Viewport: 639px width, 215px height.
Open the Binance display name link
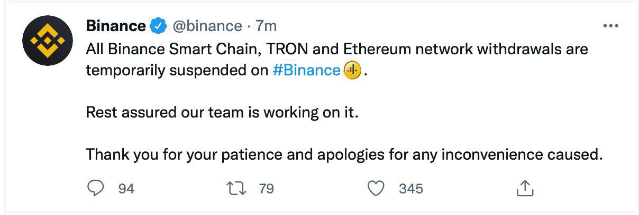pyautogui.click(x=116, y=25)
